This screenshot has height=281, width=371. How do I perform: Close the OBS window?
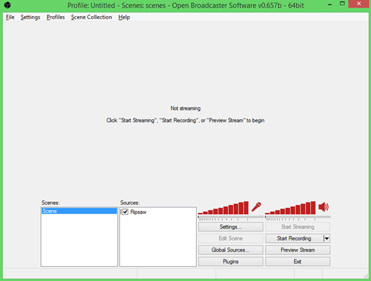pyautogui.click(x=359, y=4)
